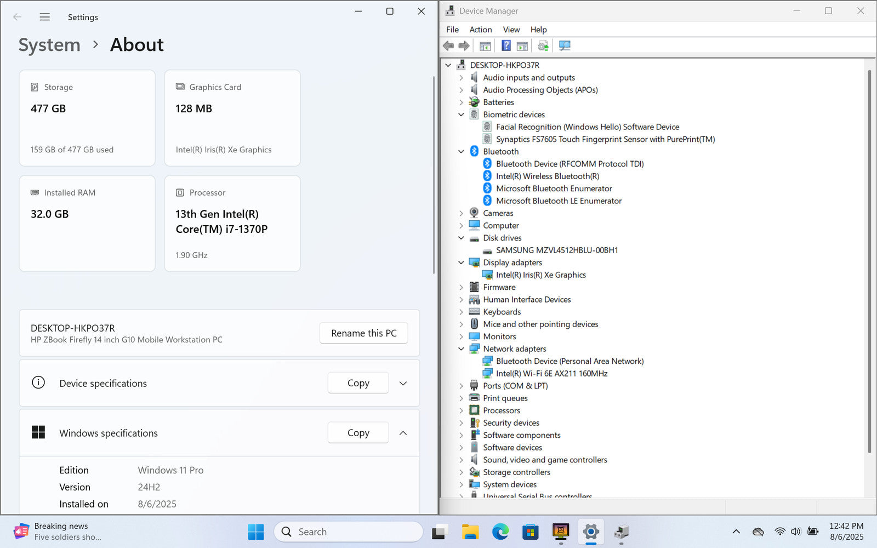
Task: Click Rename this PC button
Action: [363, 333]
